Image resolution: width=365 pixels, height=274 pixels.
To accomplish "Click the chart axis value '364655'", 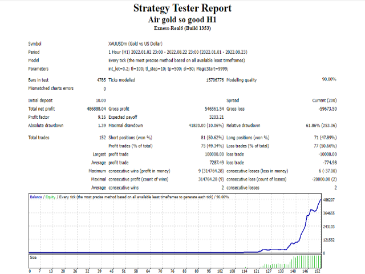I will (x=329, y=213).
